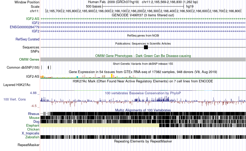246x151 pixels.
Task: Click the Sequences track label
Action: tap(31, 47)
